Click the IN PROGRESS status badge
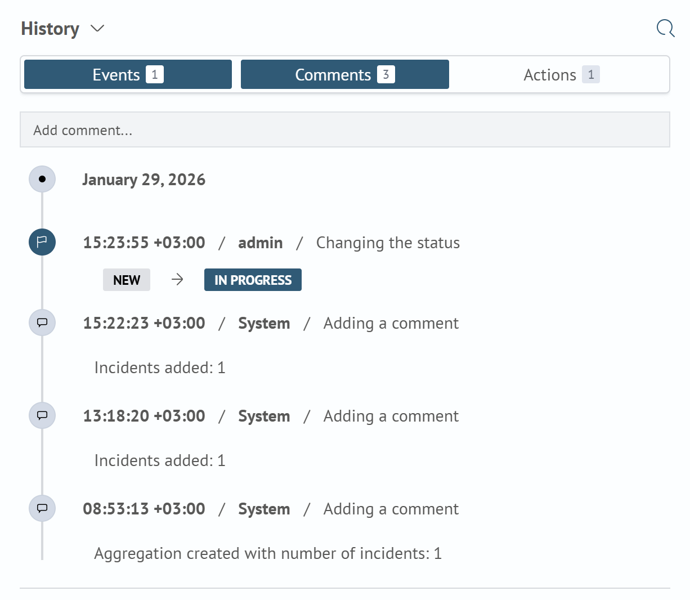The height and width of the screenshot is (600, 690). coord(253,280)
